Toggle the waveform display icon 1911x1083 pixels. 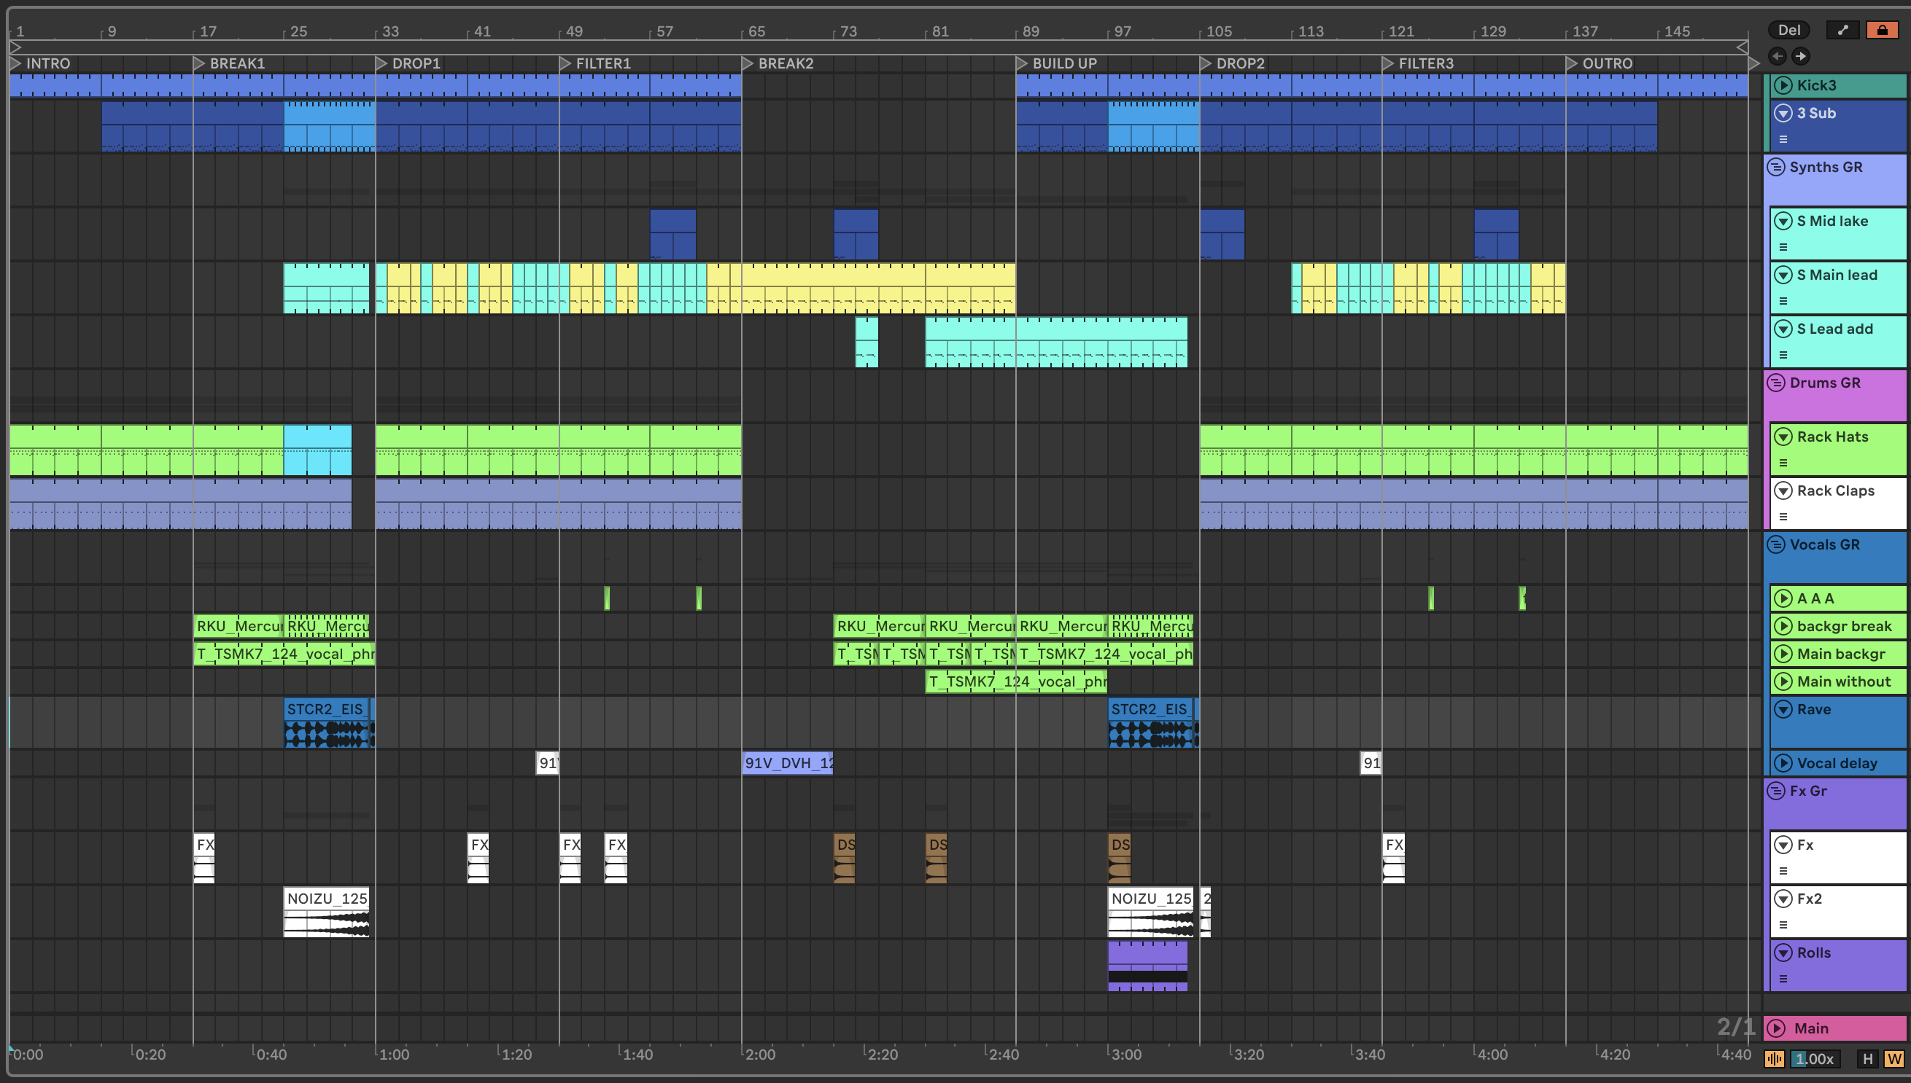[1774, 1058]
